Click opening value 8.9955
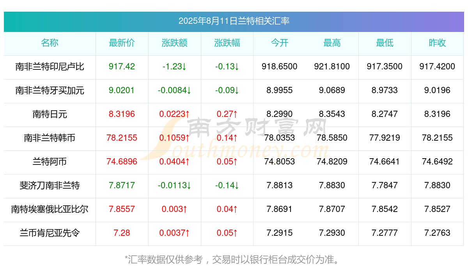The width and height of the screenshot is (468, 272). [280, 90]
